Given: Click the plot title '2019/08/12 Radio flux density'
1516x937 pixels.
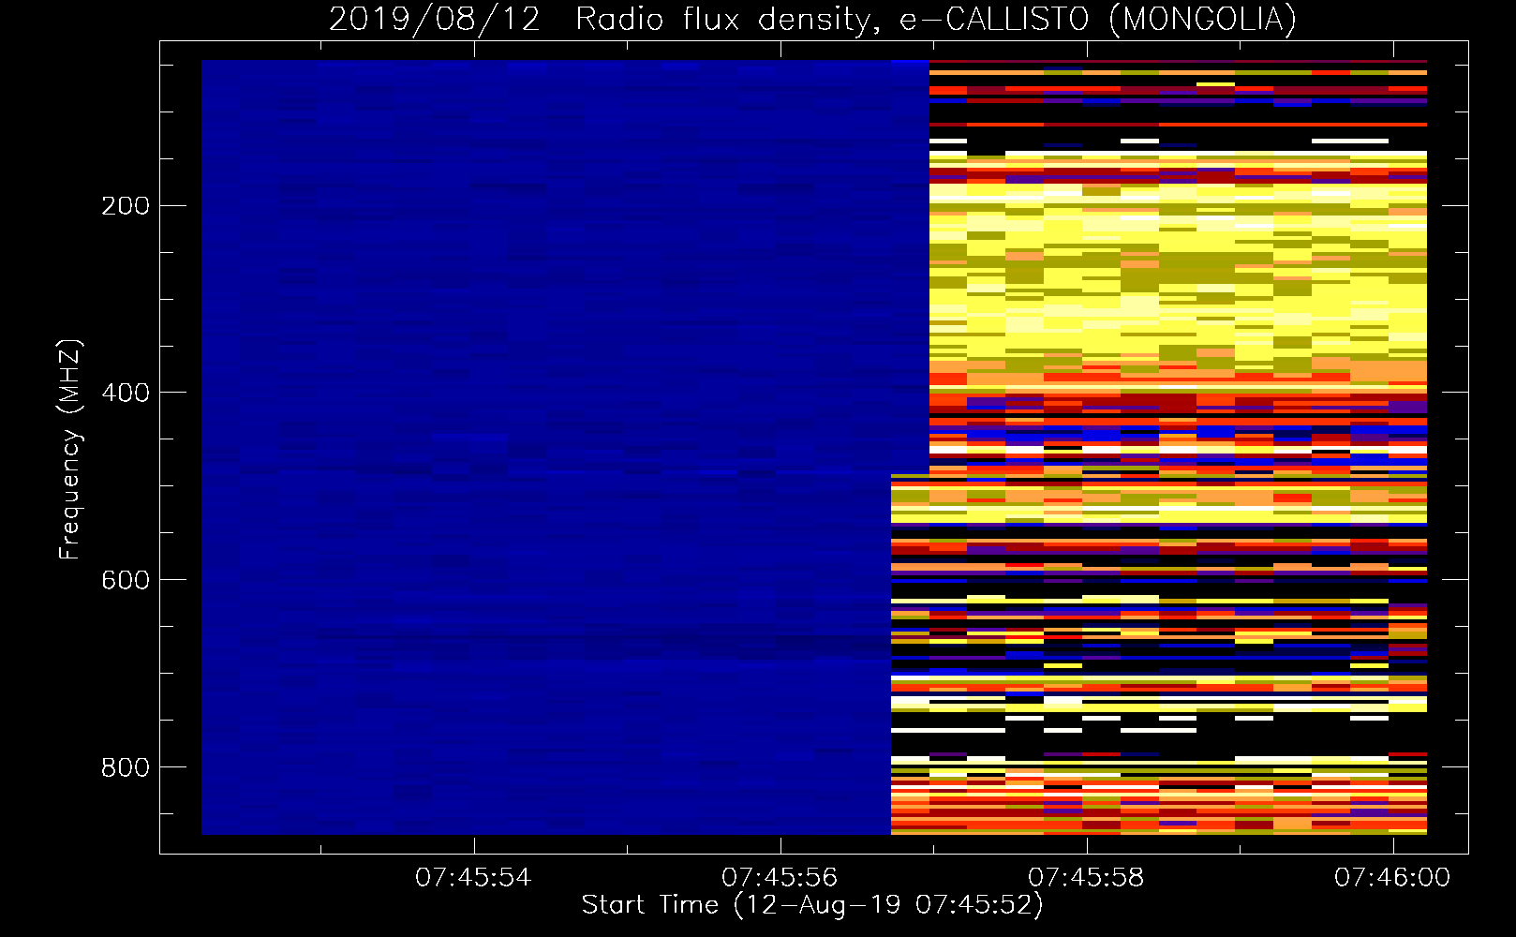Looking at the screenshot, I should [812, 19].
